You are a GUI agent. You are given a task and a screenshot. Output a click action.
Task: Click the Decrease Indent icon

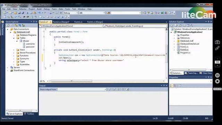[24, 17]
